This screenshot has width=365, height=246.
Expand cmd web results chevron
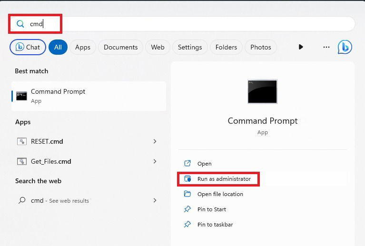(x=155, y=200)
